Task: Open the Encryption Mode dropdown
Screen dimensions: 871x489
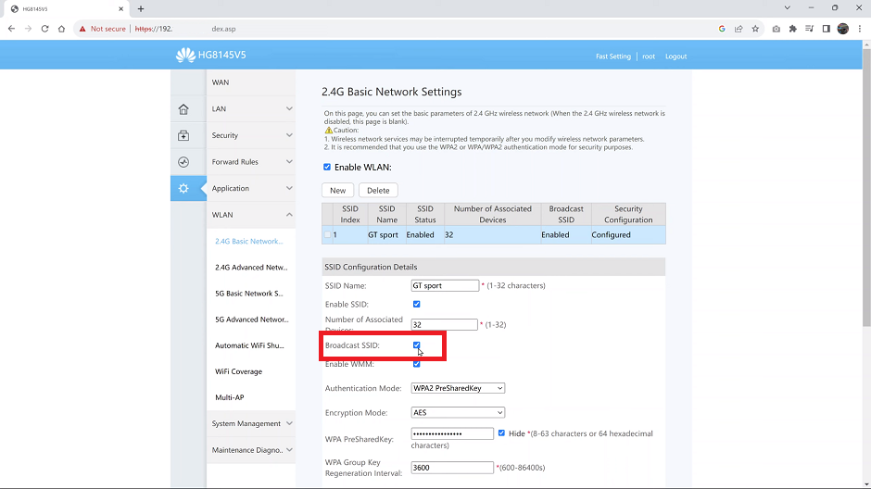Action: (458, 412)
